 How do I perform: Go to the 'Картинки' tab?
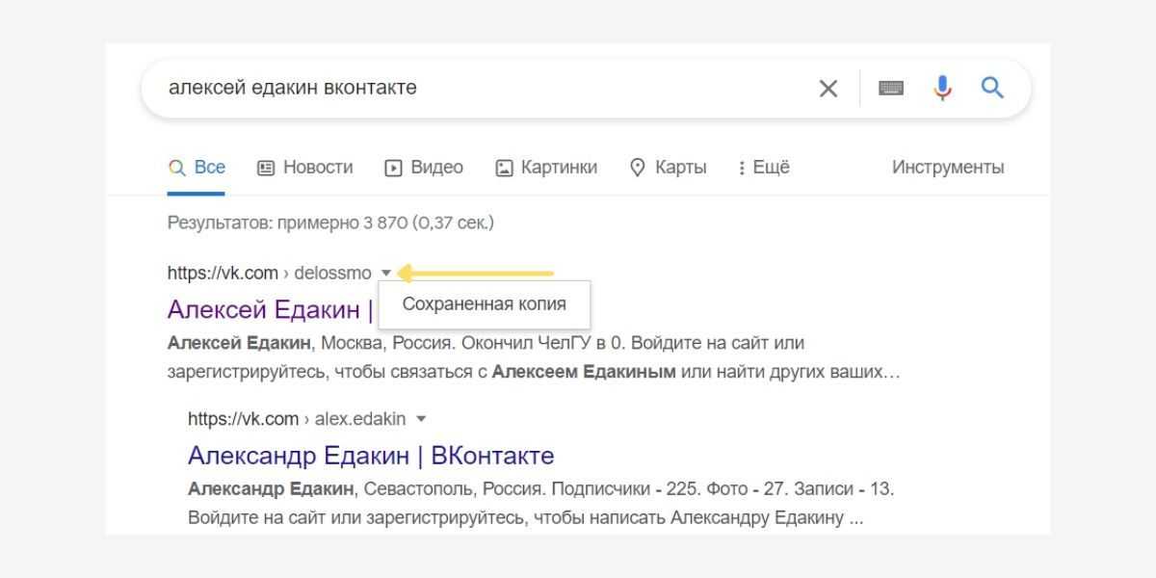point(546,168)
